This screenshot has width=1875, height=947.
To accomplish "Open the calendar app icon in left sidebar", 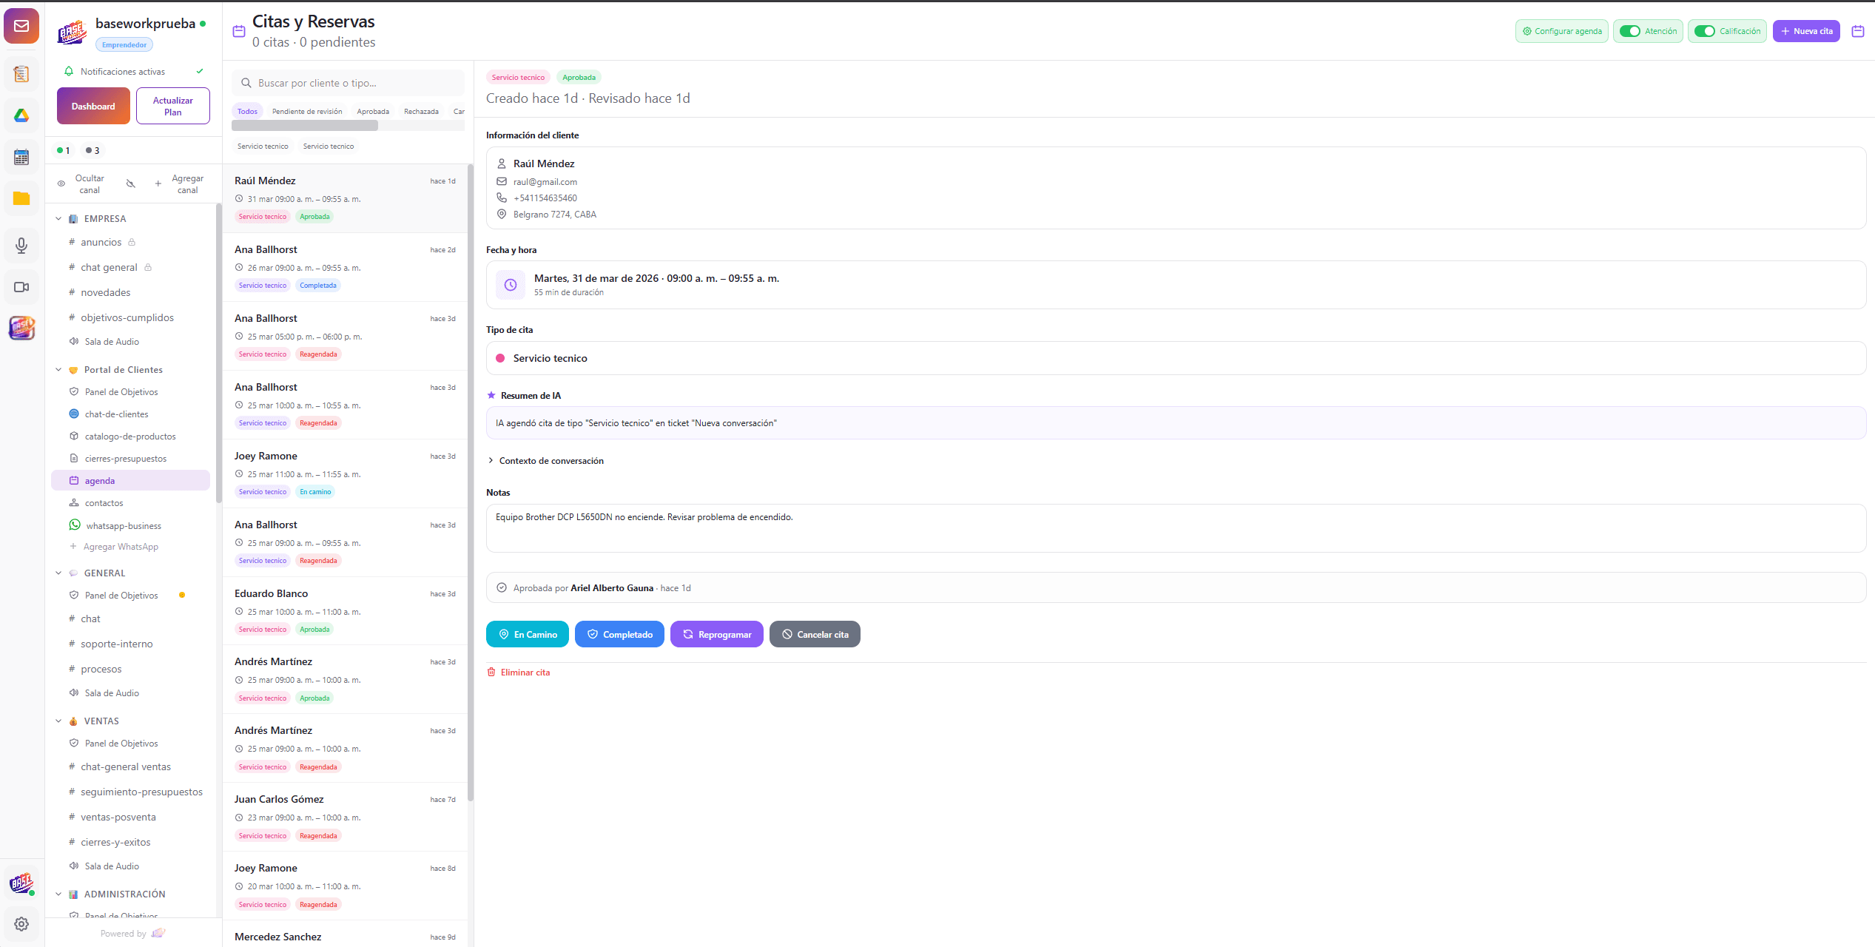I will click(21, 157).
